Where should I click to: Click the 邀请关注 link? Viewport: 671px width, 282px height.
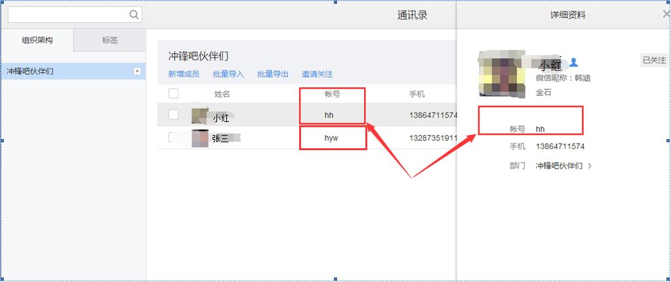317,74
